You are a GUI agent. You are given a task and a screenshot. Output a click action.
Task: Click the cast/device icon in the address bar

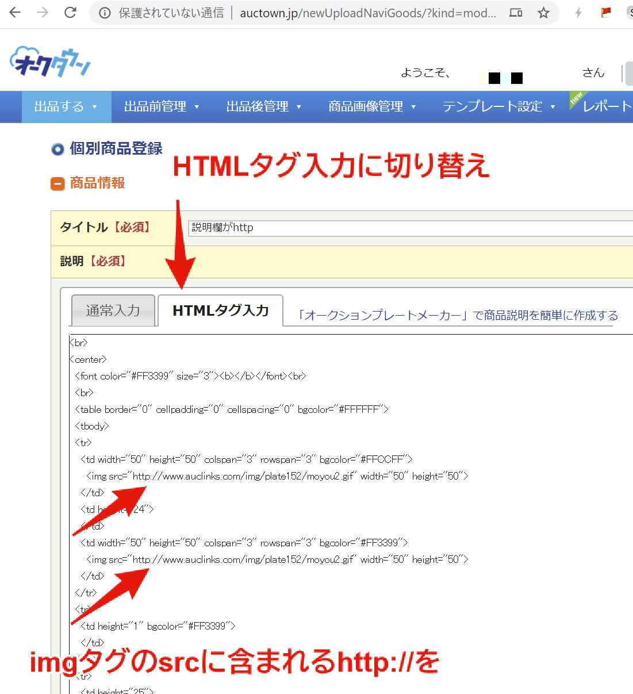pos(516,13)
